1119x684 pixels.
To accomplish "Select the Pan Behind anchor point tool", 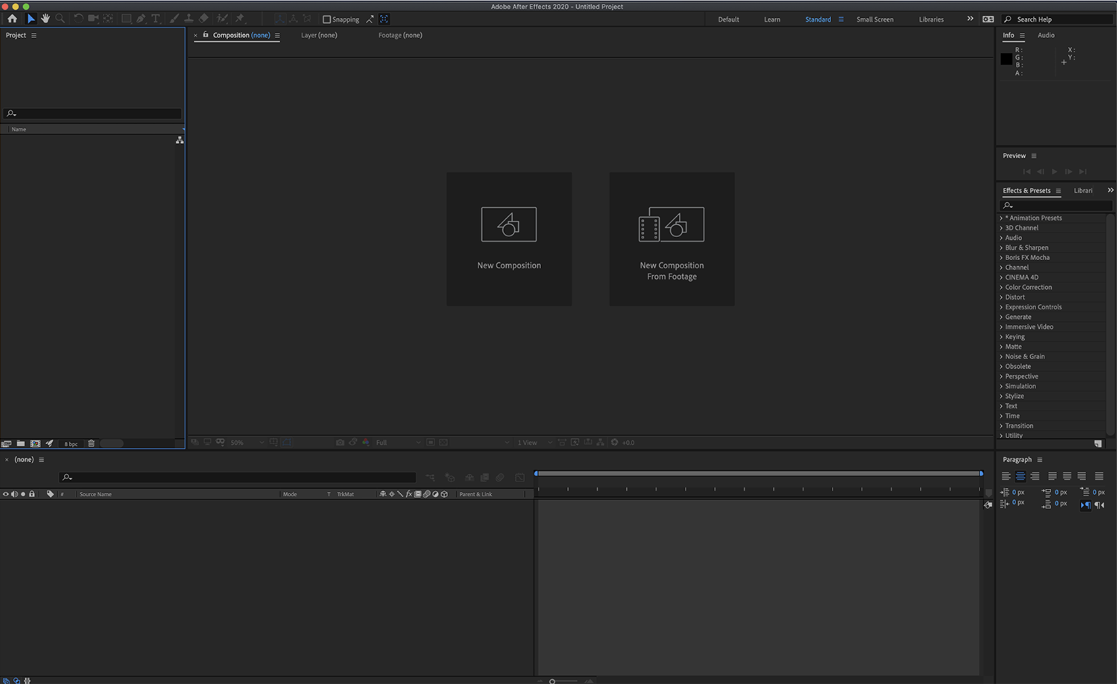I will (108, 18).
